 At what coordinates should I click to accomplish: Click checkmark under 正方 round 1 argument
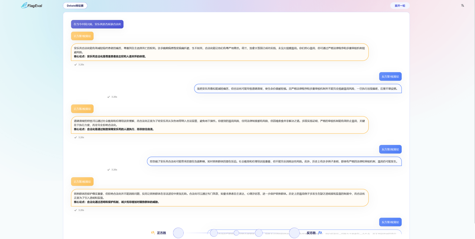pos(75,64)
